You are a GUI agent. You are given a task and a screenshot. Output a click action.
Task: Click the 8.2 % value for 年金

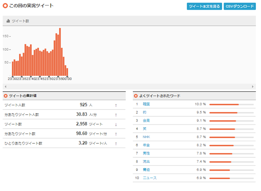click(201, 145)
